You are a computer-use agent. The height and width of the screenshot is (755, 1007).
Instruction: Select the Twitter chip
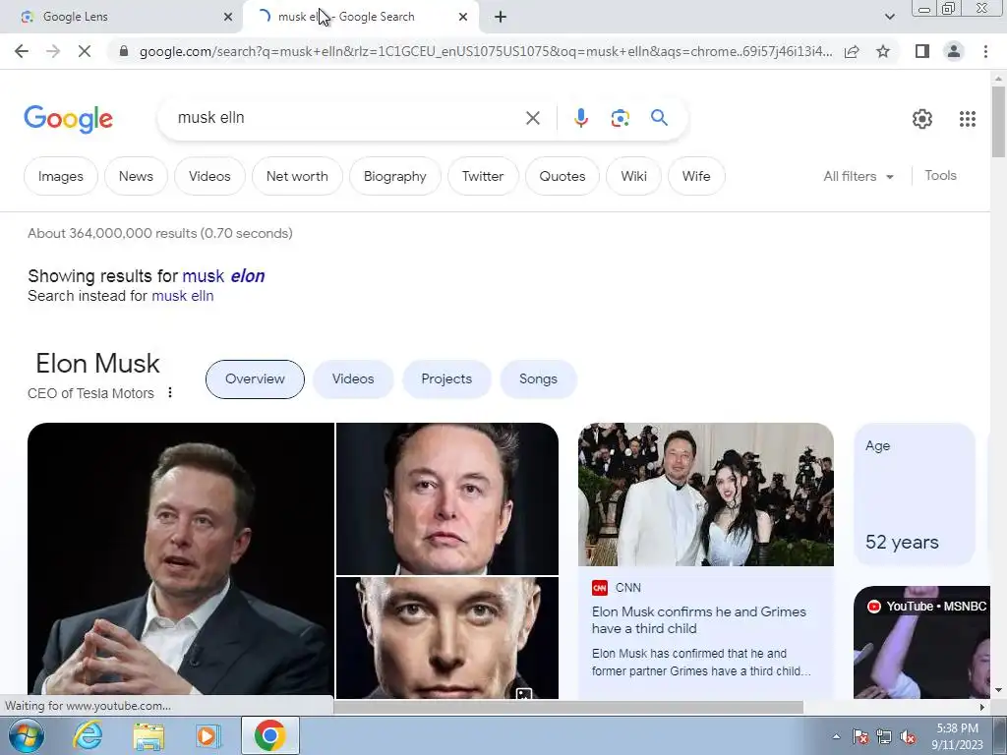pyautogui.click(x=482, y=176)
